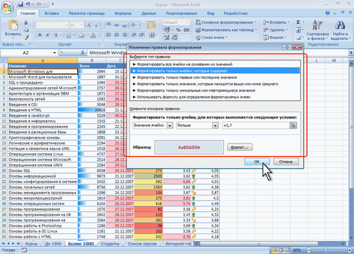Open the dialog help ? button
The width and height of the screenshot is (354, 254).
click(x=287, y=47)
